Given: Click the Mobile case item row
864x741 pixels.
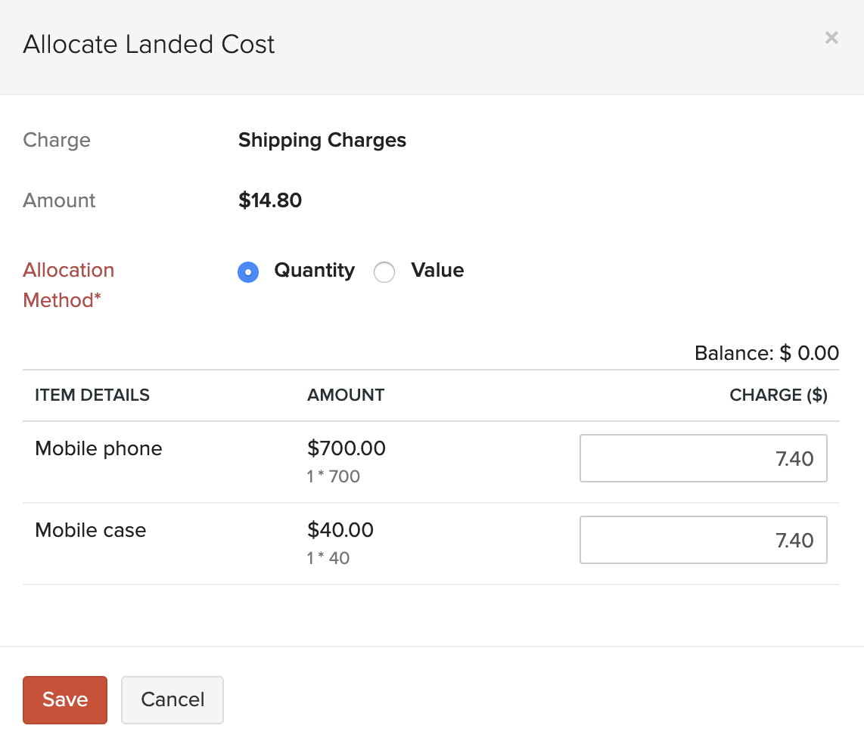Looking at the screenshot, I should pyautogui.click(x=90, y=530).
